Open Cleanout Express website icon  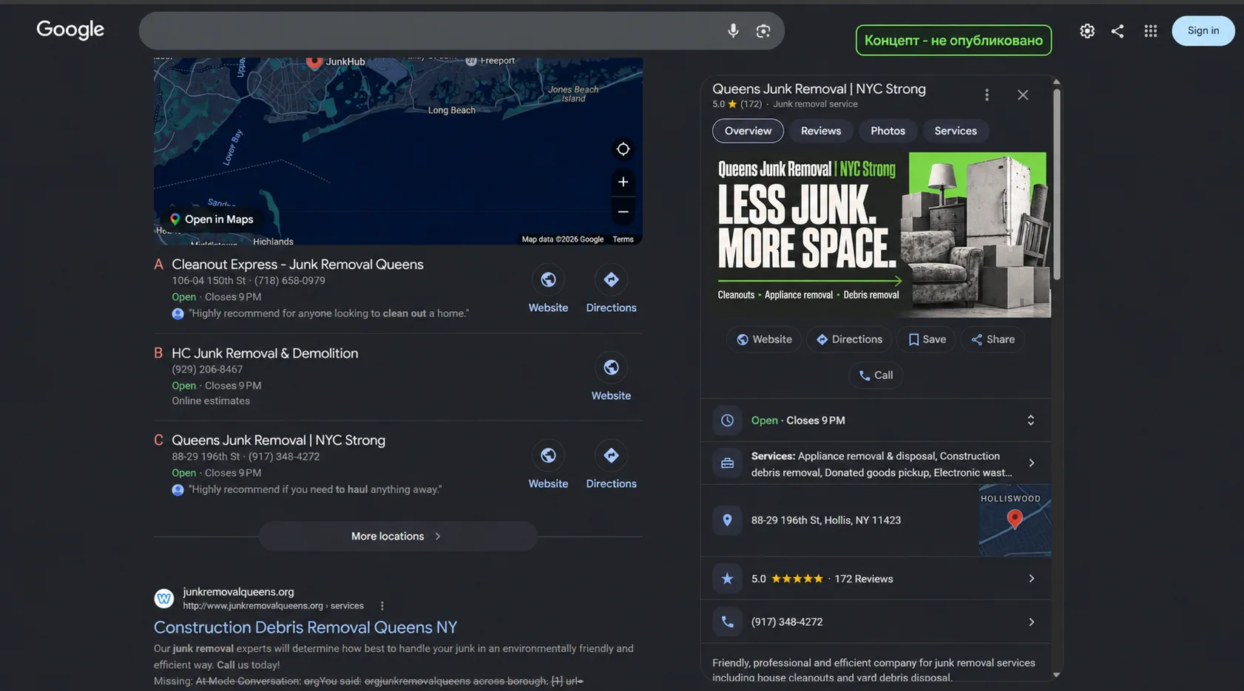point(548,279)
